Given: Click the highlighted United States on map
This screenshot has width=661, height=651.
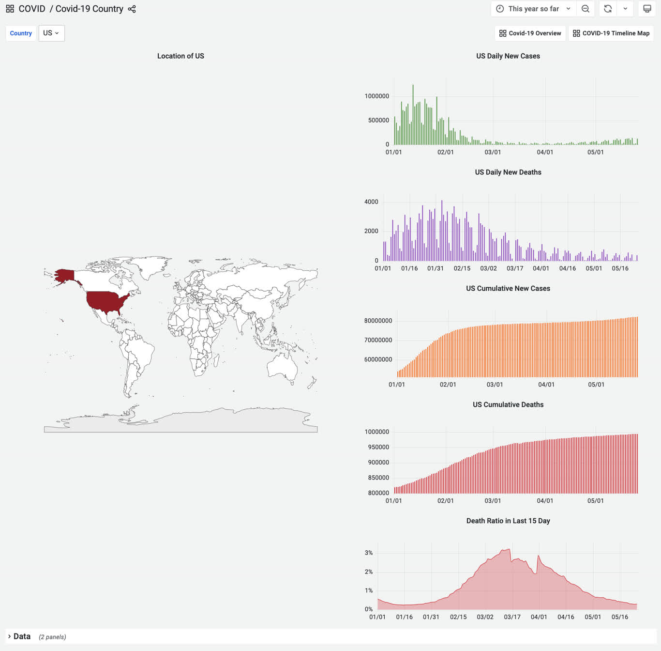Looking at the screenshot, I should 107,301.
